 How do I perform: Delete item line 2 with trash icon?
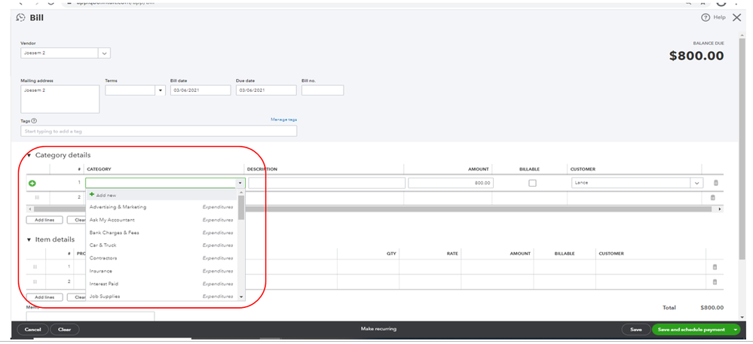[x=715, y=282]
